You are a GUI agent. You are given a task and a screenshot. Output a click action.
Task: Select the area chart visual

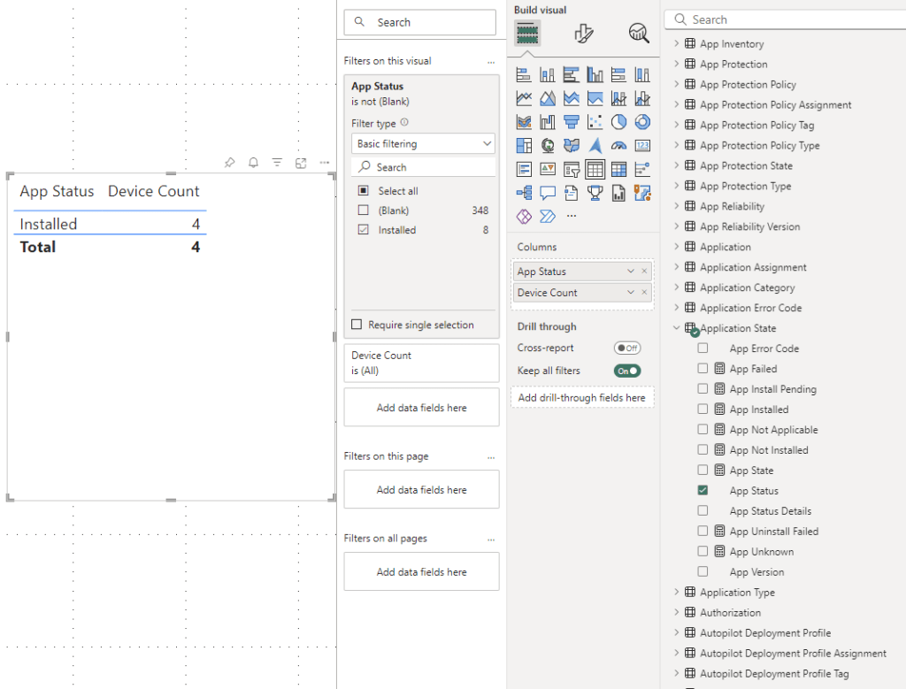[x=547, y=99]
